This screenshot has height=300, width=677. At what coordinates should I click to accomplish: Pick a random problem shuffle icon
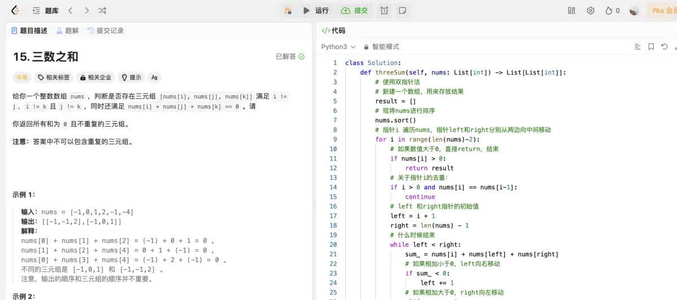point(102,11)
